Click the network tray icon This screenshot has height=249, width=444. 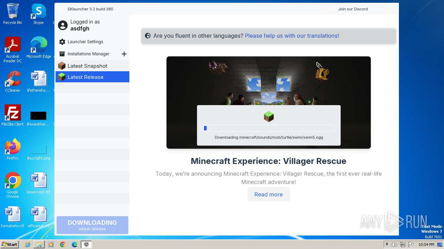click(x=402, y=245)
